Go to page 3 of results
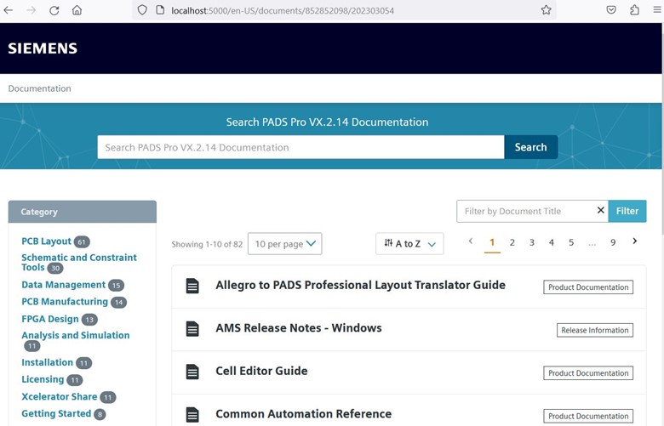This screenshot has height=426, width=664. pyautogui.click(x=532, y=242)
